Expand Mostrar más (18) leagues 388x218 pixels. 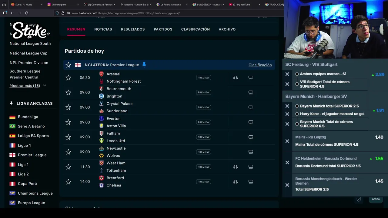pyautogui.click(x=28, y=86)
